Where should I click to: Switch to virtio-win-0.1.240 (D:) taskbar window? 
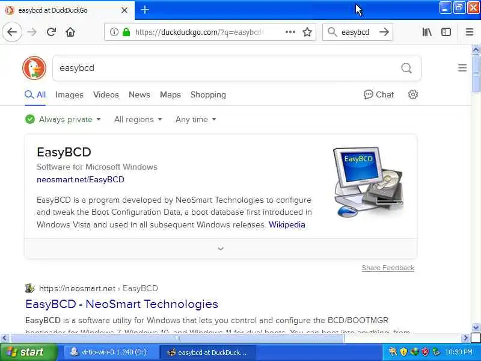(x=111, y=352)
